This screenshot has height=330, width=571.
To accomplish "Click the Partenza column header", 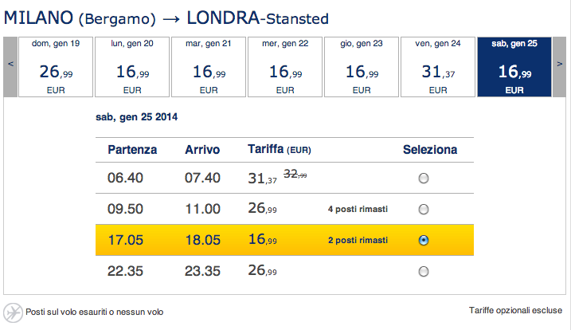I will click(132, 149).
